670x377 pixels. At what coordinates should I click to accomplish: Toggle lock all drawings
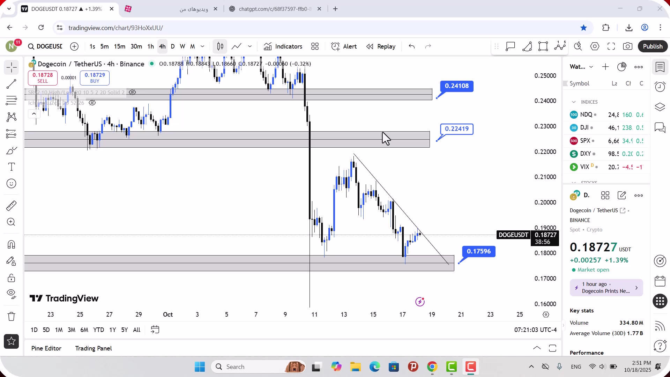pyautogui.click(x=12, y=278)
